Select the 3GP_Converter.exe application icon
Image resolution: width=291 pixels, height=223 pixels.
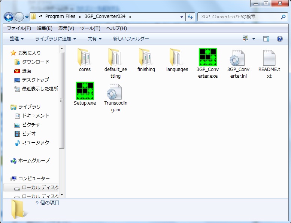(x=208, y=57)
